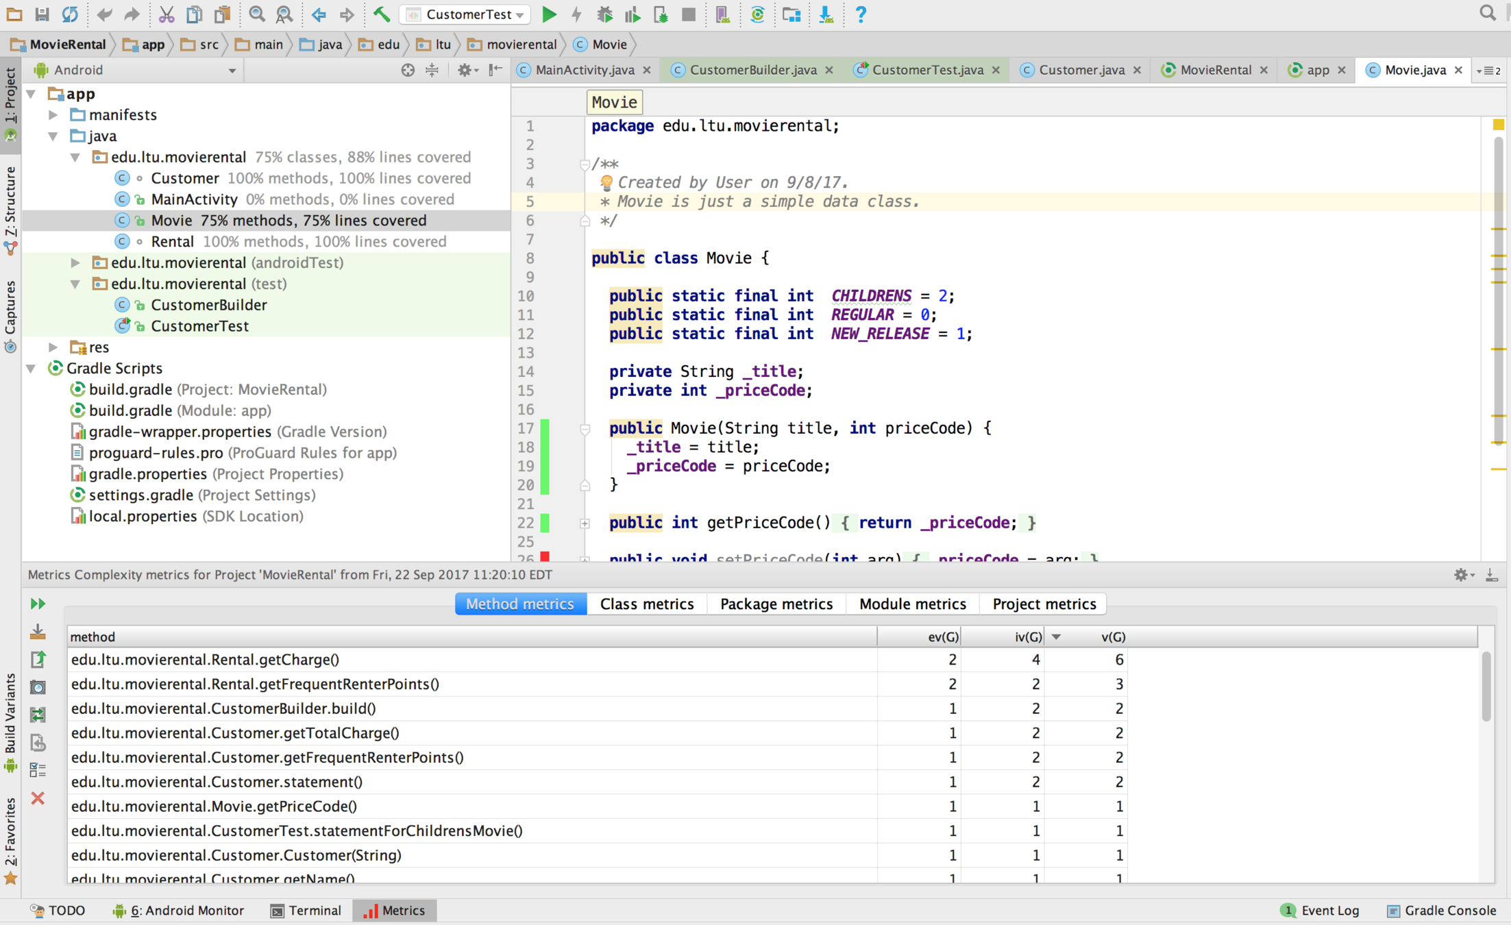
Task: Toggle the metrics filter checklist icon
Action: tap(38, 770)
